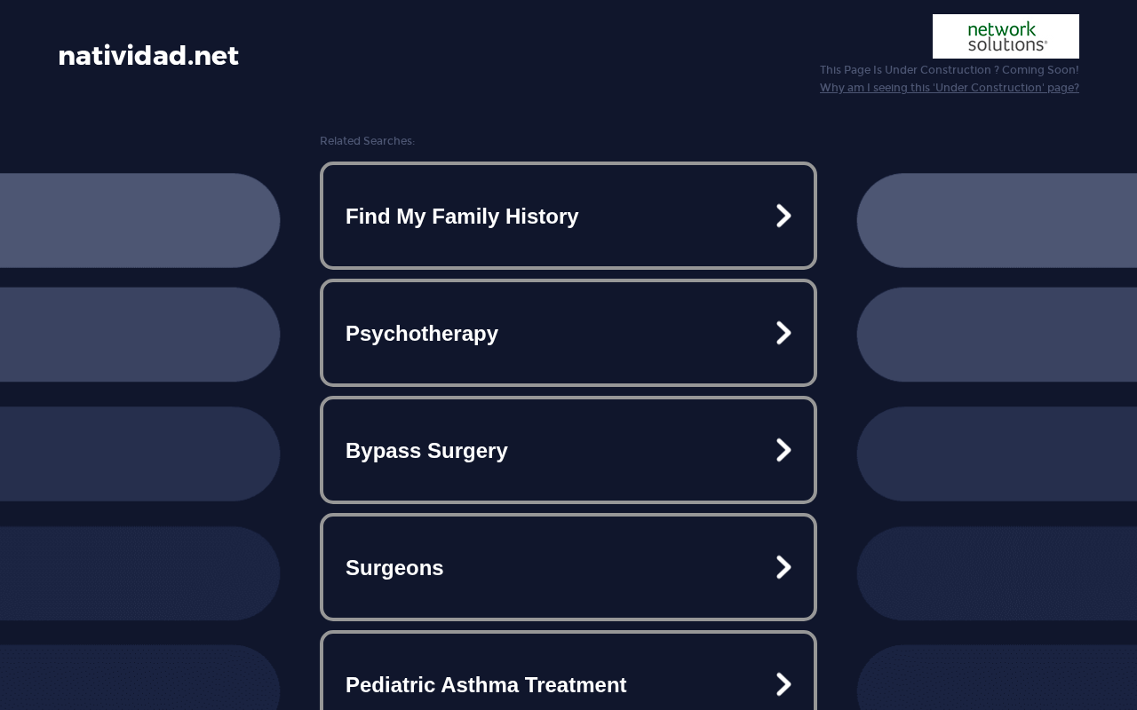
Task: Click the right rounded pill beside Psychotherapy
Action: coord(997,335)
